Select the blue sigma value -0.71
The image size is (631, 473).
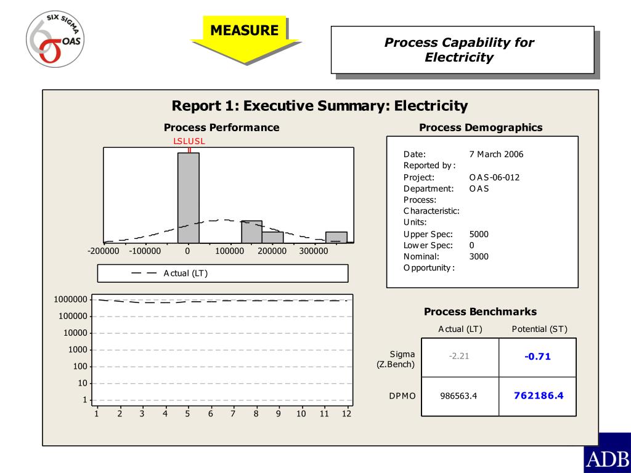[x=537, y=357]
